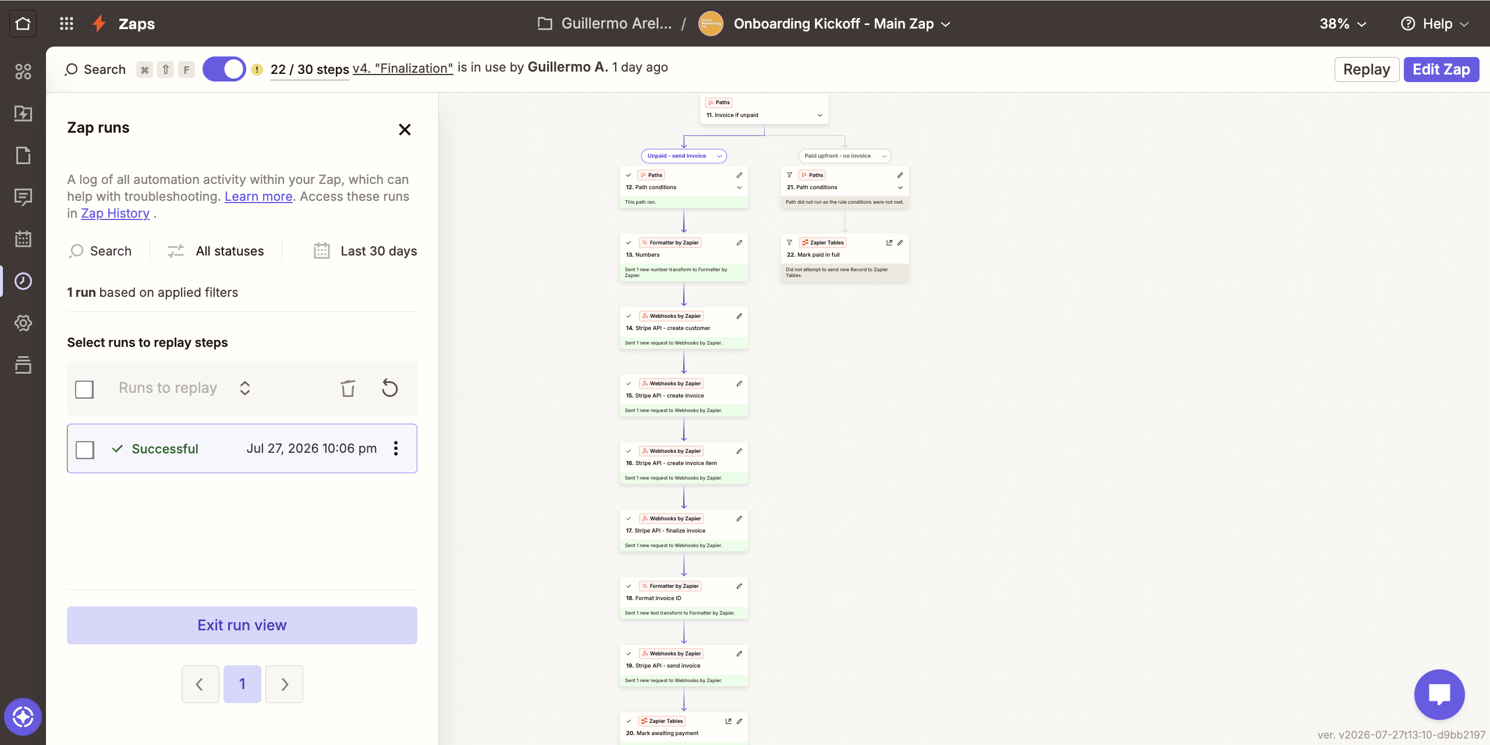Screen dimensions: 1490x745
Task: Select step "22. Mark paid in full"
Action: 845,258
